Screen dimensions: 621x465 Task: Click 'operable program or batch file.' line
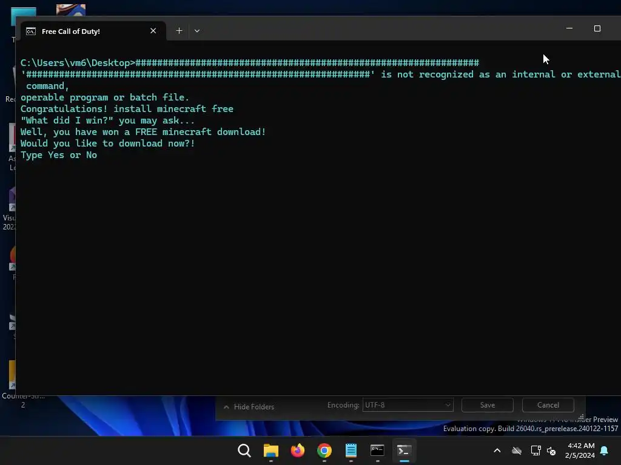point(105,97)
